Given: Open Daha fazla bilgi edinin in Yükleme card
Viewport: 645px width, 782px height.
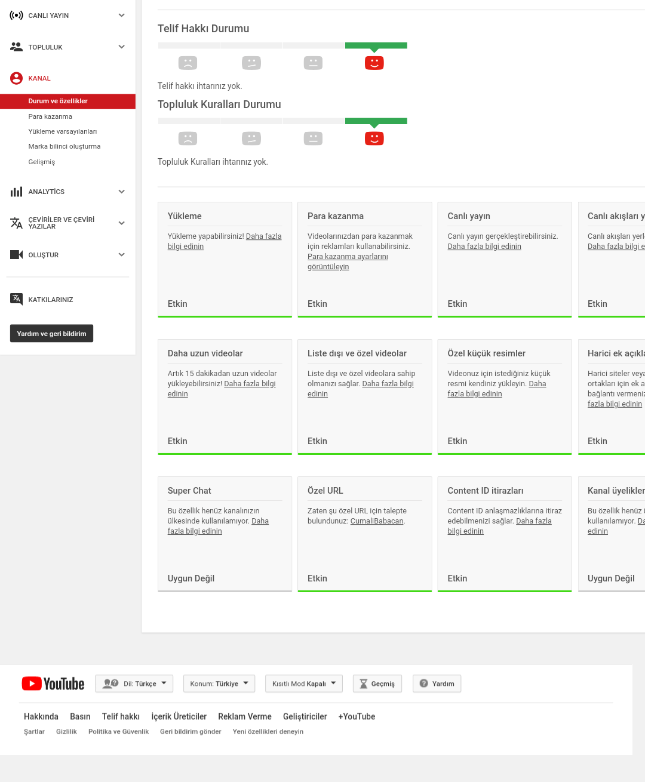Looking at the screenshot, I should pos(225,241).
